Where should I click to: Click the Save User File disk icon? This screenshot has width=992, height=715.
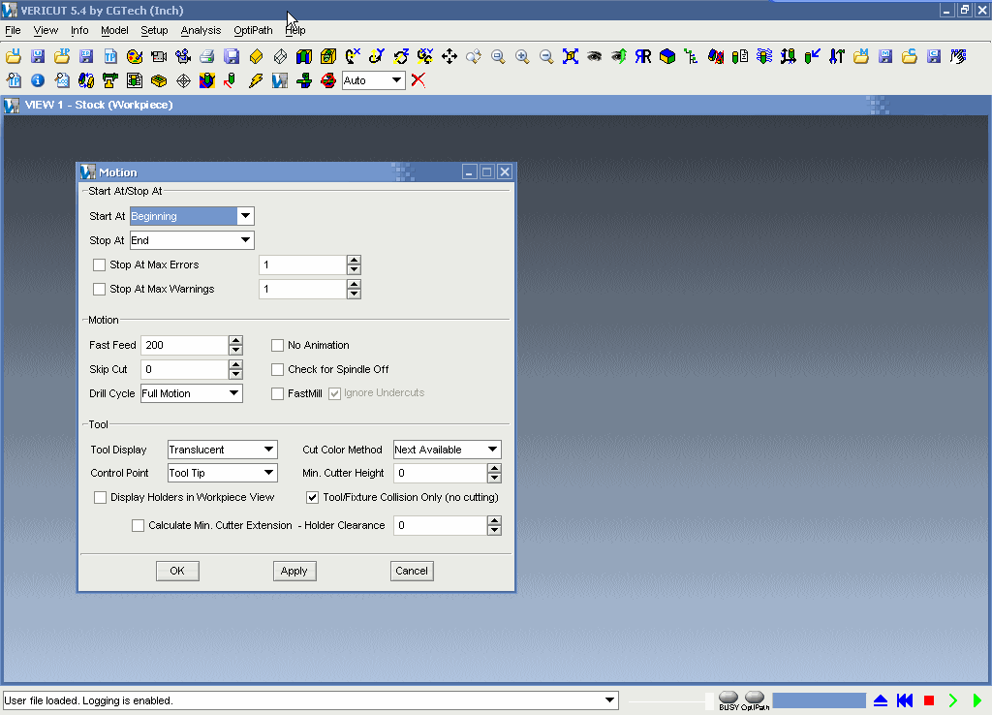[x=38, y=56]
